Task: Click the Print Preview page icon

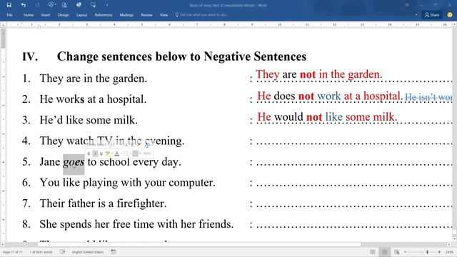Action: 64,5
